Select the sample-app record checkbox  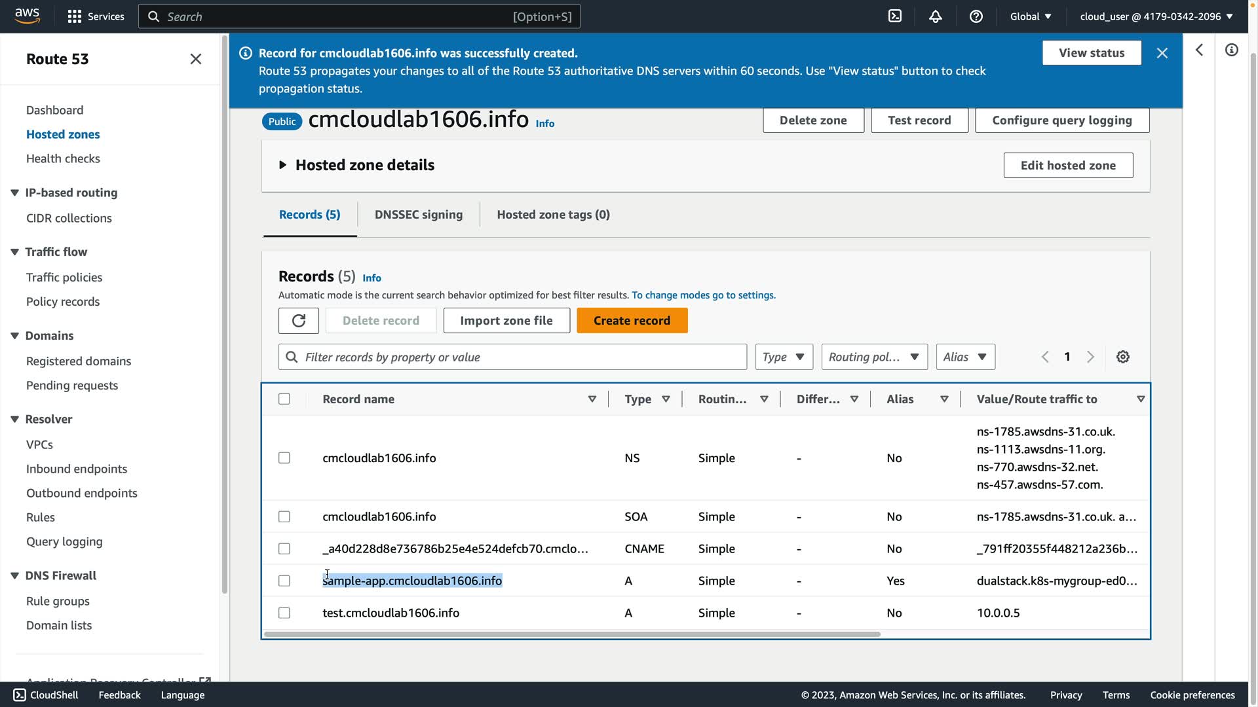click(284, 581)
